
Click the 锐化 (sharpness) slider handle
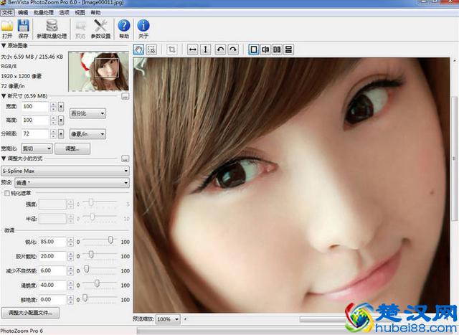tap(110, 241)
